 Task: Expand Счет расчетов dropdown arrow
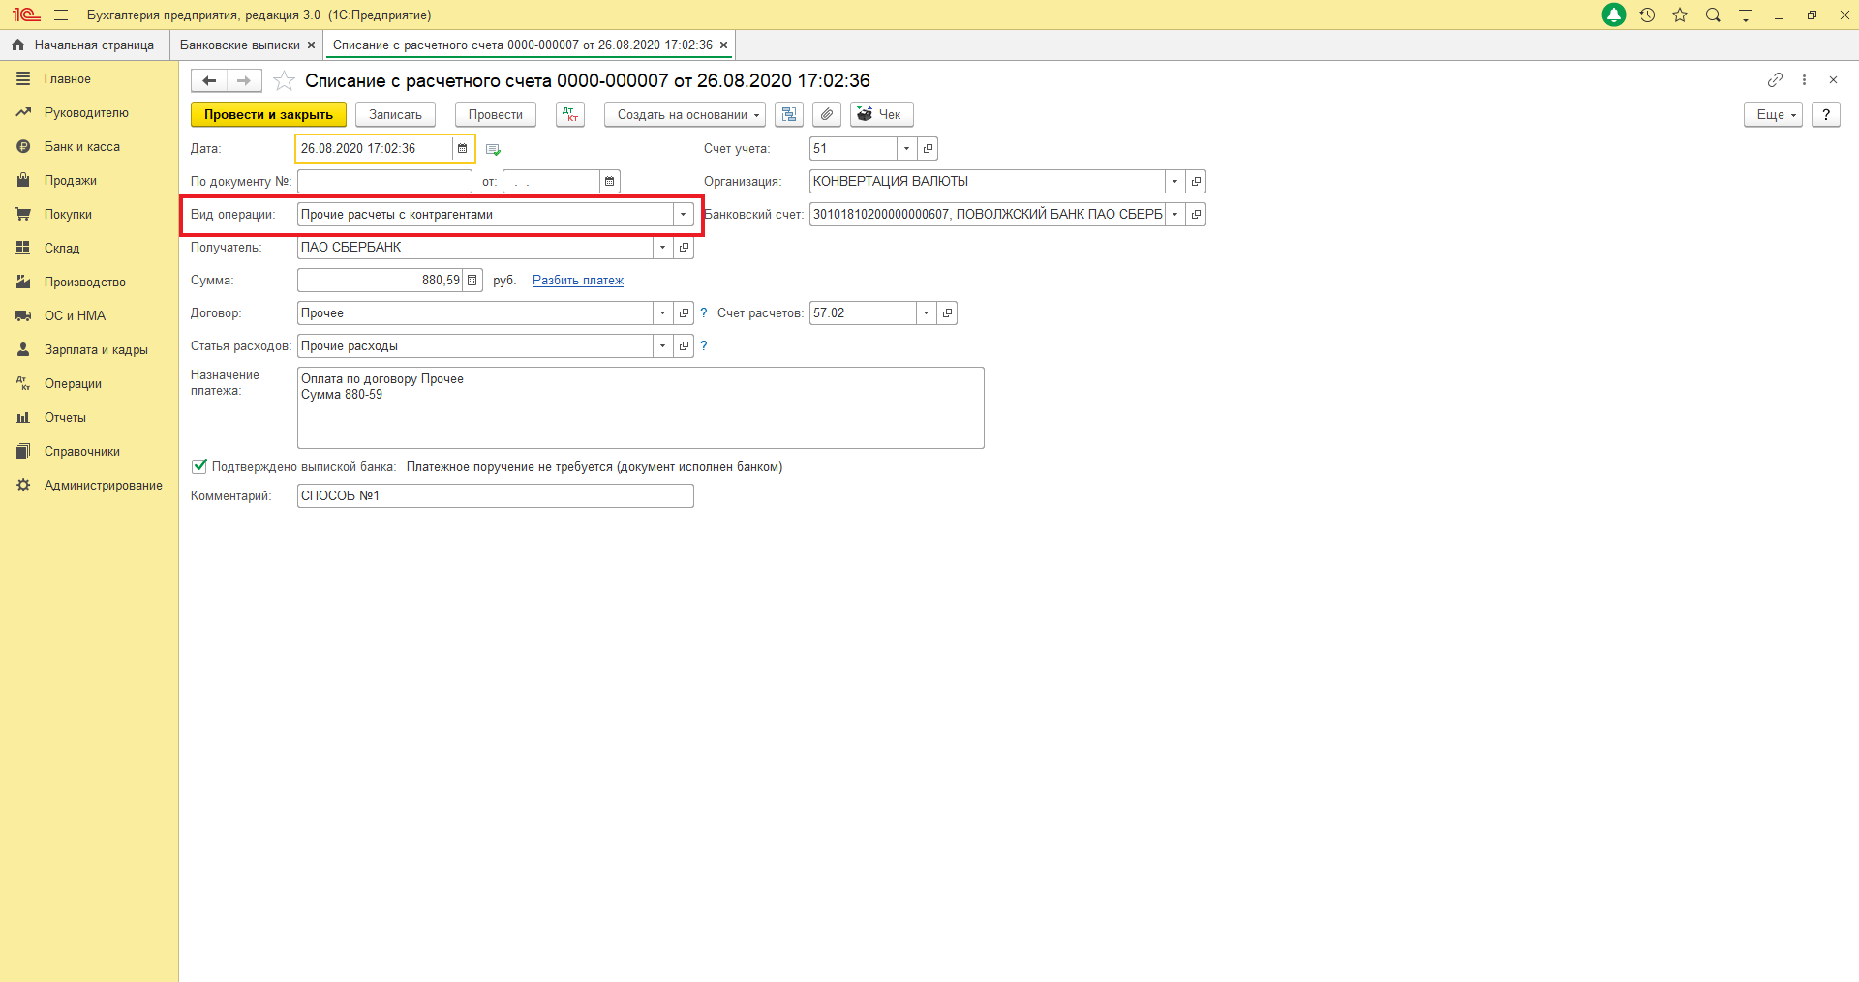pyautogui.click(x=927, y=313)
